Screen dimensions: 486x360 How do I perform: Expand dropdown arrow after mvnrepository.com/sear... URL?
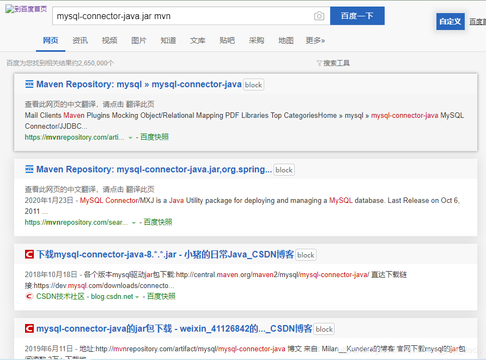[x=133, y=223]
